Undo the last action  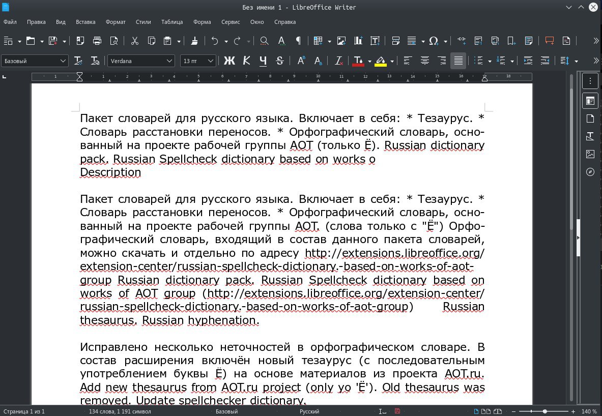coord(215,41)
